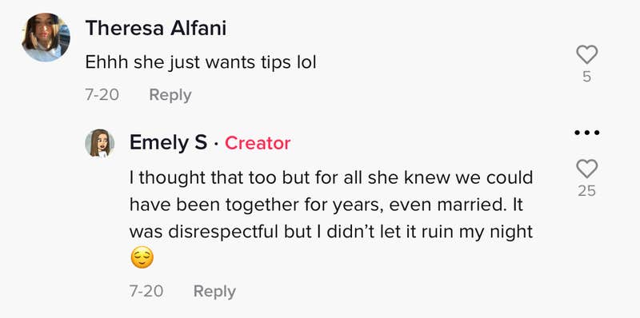Select the 7-20 date under Emely's reply
Viewport: 640px width, 318px height.
click(146, 291)
